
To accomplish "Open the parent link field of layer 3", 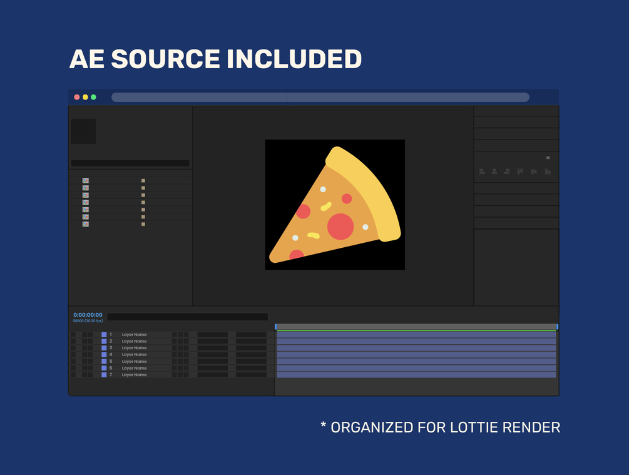I will pyautogui.click(x=251, y=348).
